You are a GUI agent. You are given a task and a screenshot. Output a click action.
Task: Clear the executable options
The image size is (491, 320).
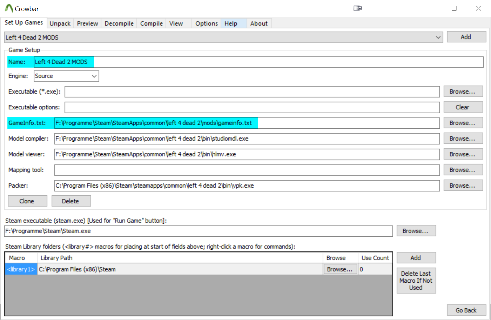click(463, 107)
